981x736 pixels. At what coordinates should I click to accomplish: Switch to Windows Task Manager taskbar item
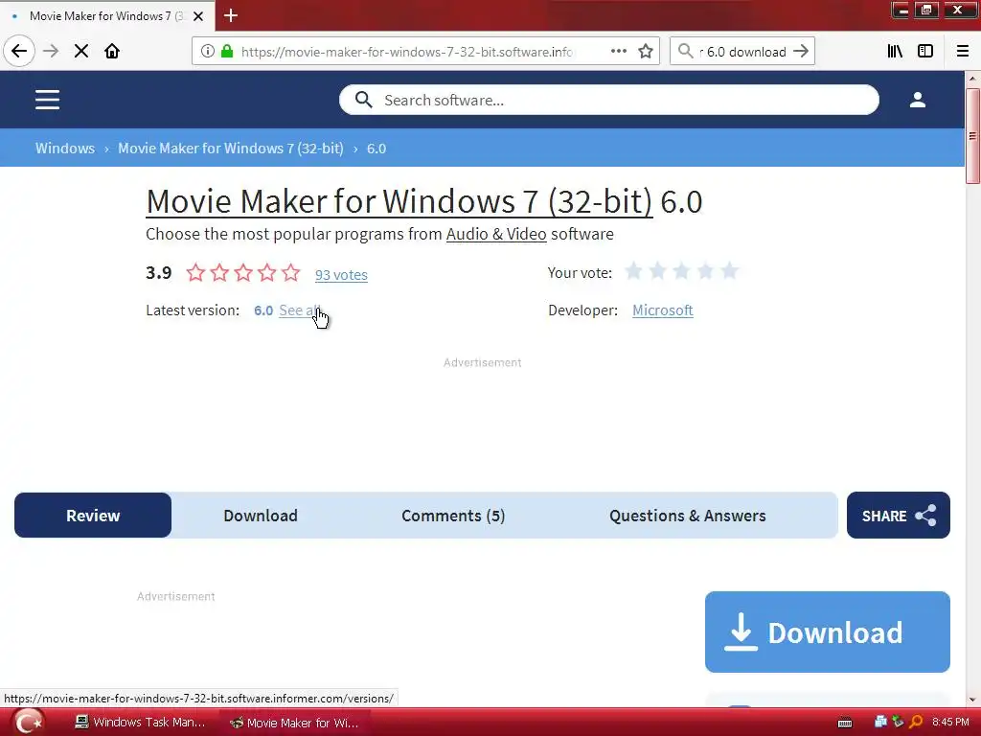[x=140, y=723]
